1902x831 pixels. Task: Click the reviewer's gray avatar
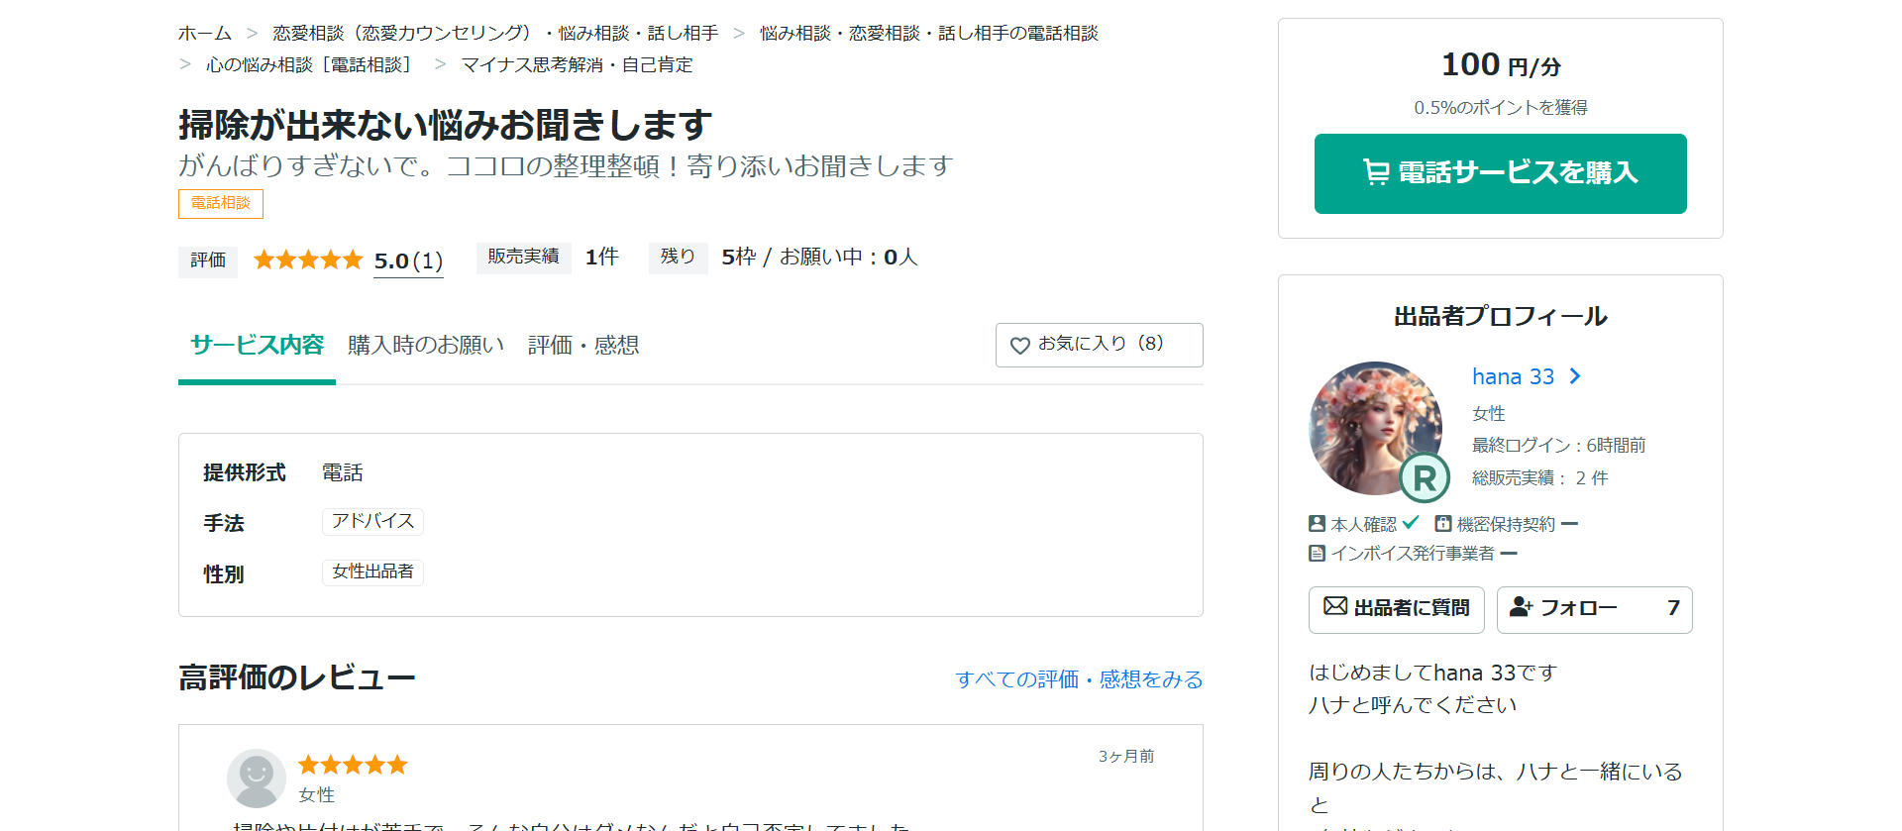[x=257, y=778]
